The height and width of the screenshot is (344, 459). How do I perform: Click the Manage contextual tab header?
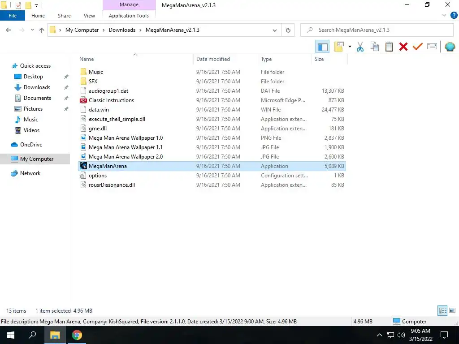129,4
